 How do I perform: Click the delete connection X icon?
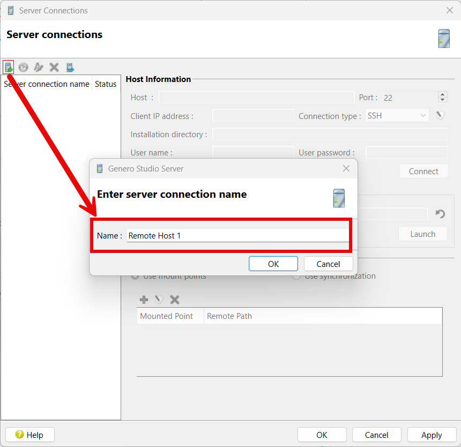pos(54,67)
